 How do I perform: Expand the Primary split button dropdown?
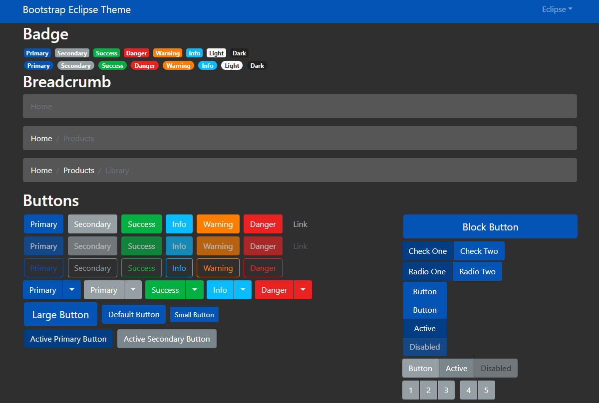point(71,290)
